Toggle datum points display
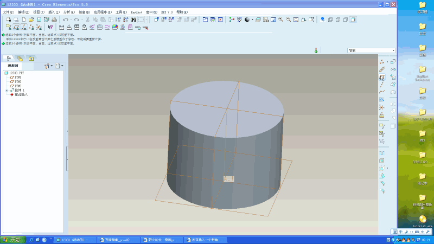 pos(31,27)
